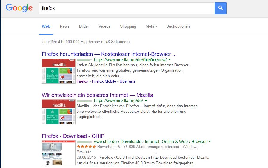Screen dimensions: 268x168
Task: Open the 'Firefox' sitelink
Action: pyautogui.click(x=83, y=81)
